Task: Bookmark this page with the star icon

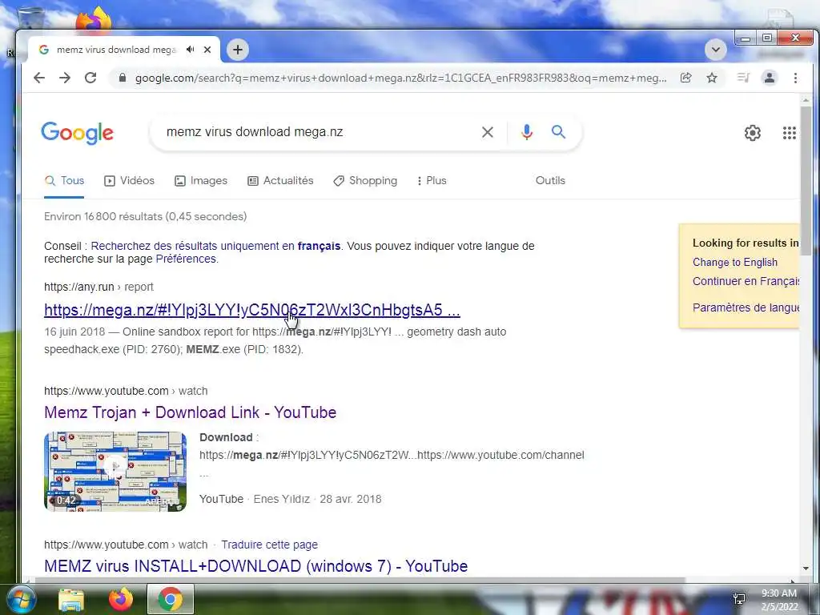Action: point(712,78)
